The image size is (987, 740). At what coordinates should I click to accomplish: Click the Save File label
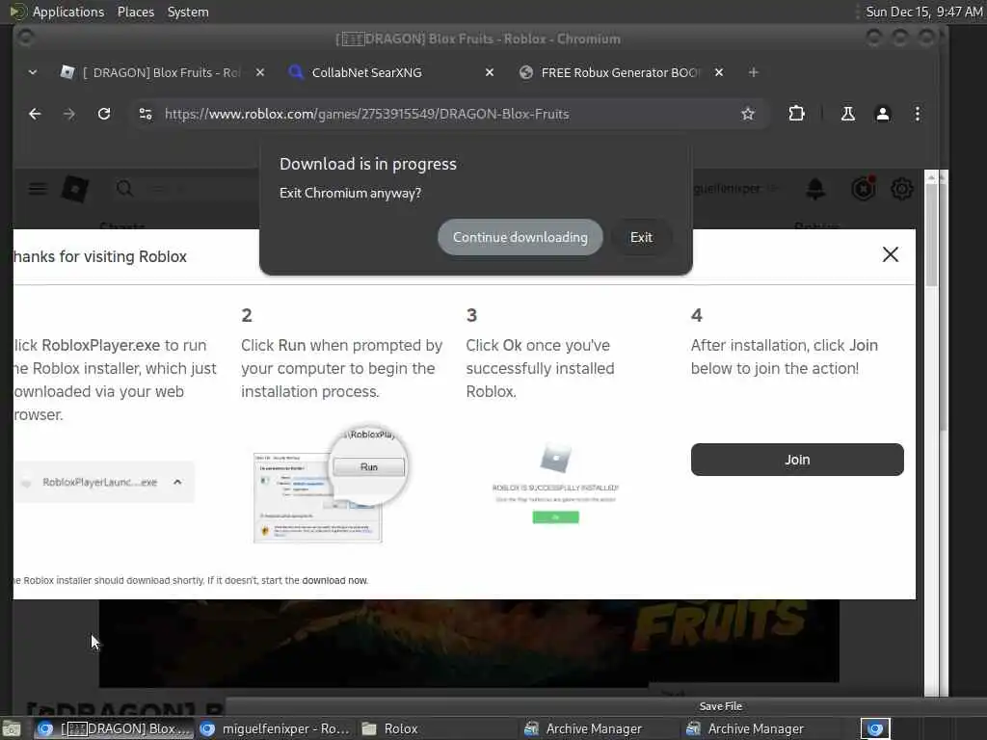[721, 706]
